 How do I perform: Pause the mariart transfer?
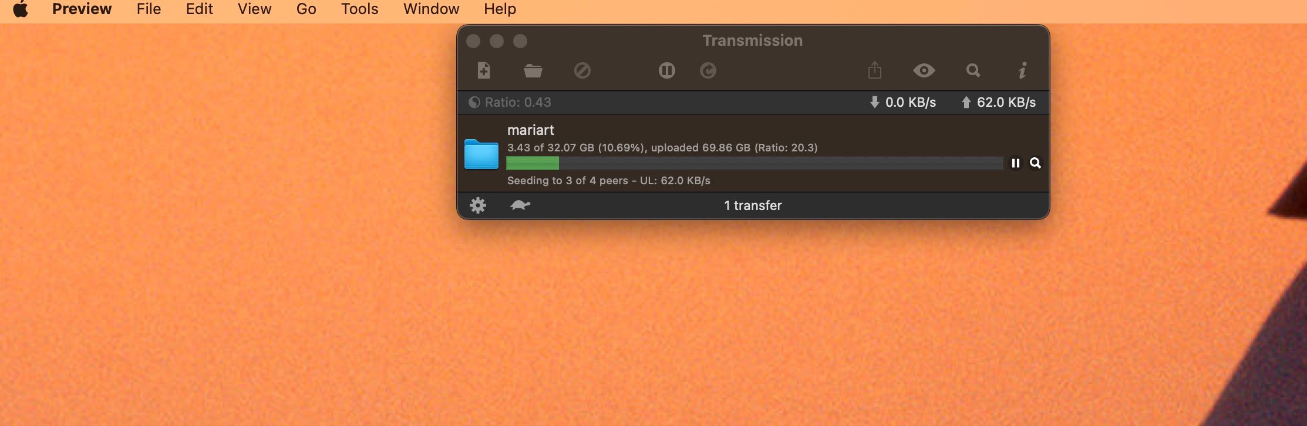[1015, 163]
